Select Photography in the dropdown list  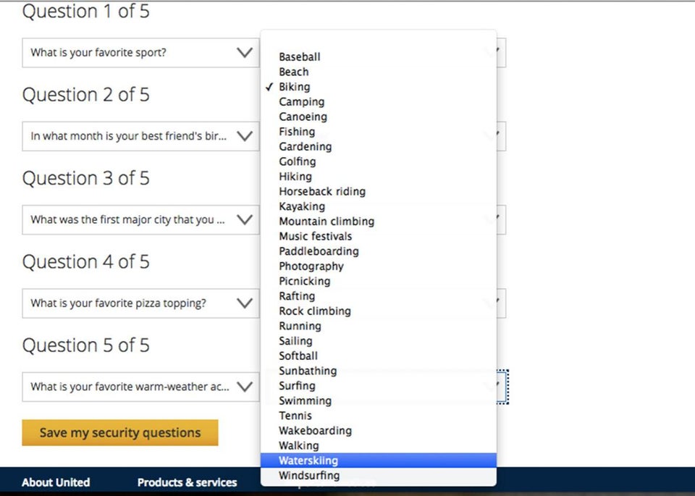[x=311, y=266]
